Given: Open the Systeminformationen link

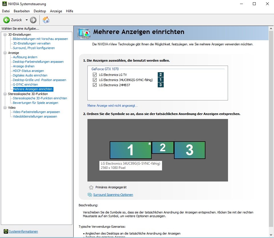Looking at the screenshot, I should (x=23, y=231).
